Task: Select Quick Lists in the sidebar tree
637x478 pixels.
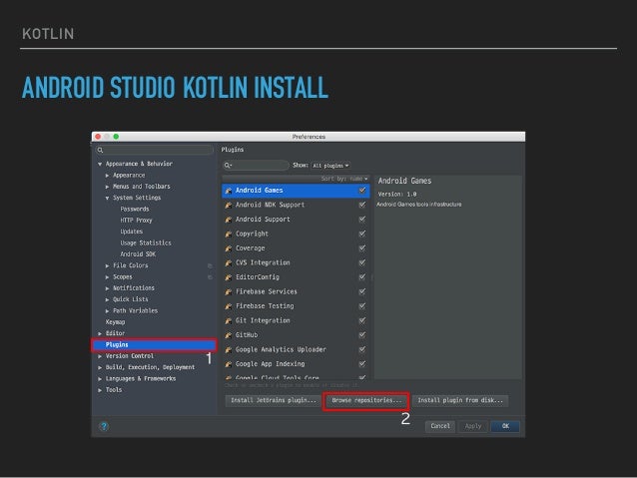Action: tap(130, 299)
